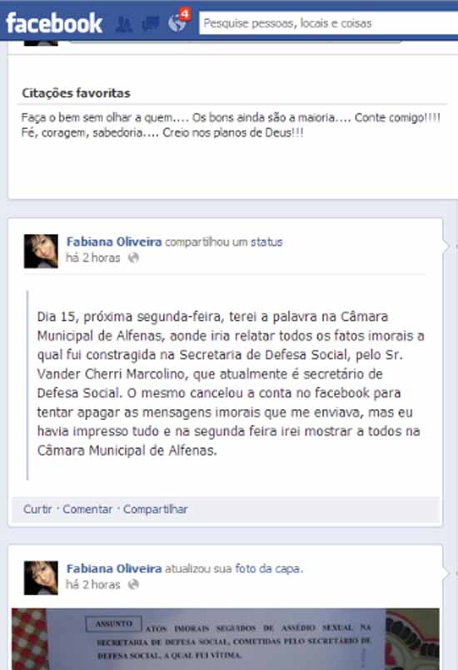Open the 'status' link in the post header
This screenshot has width=458, height=670.
(266, 242)
